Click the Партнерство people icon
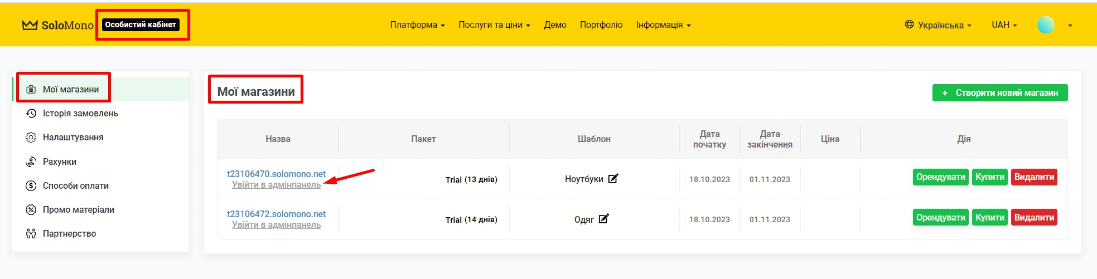 pos(31,233)
